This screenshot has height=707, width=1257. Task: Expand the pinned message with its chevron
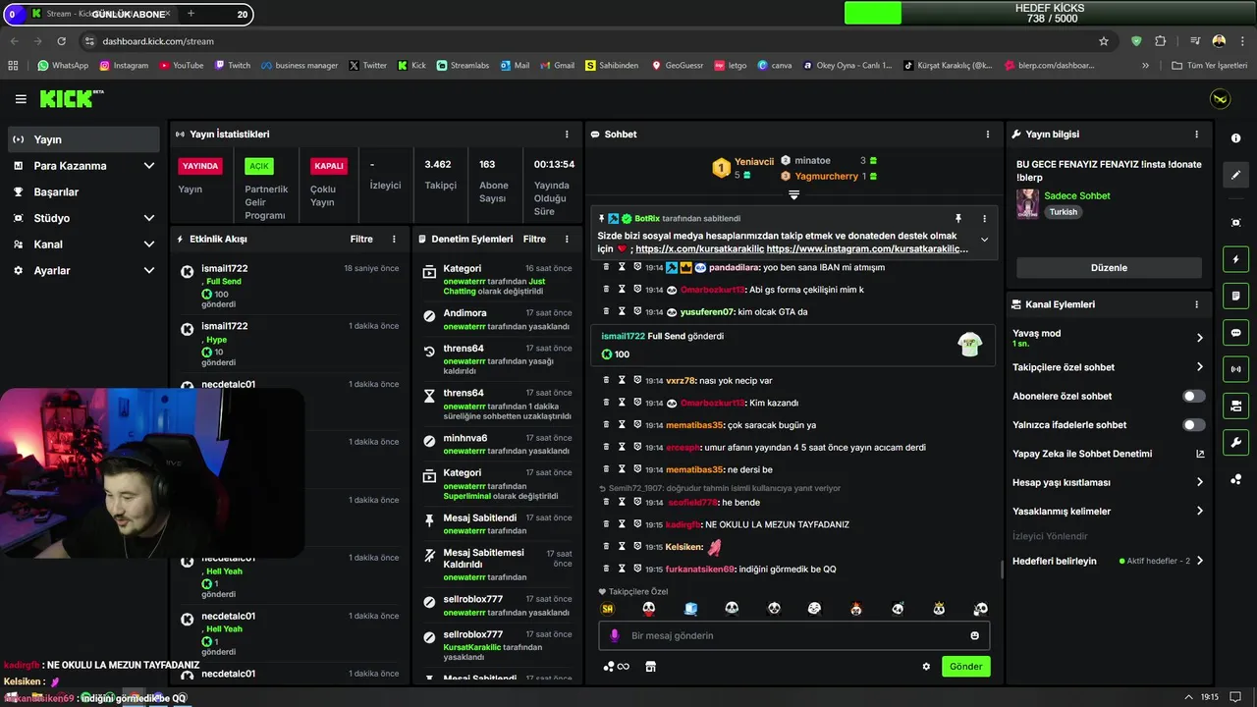click(x=984, y=240)
